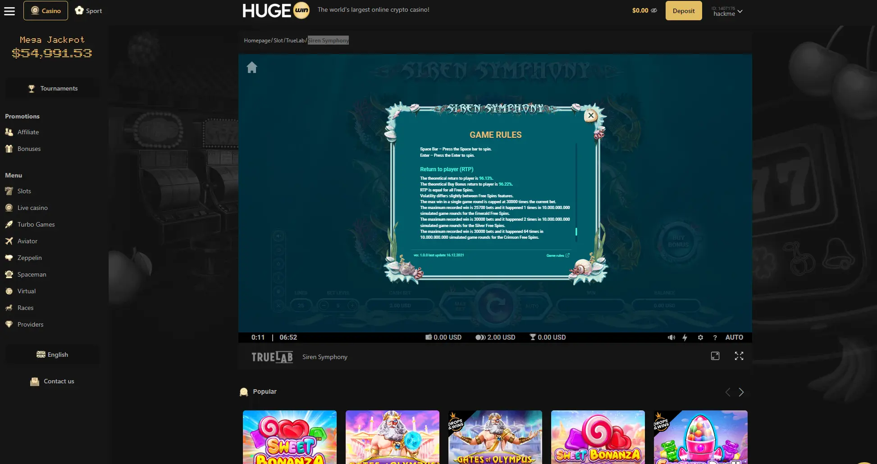Open the Bonuses promotion link
The image size is (877, 464).
29,149
